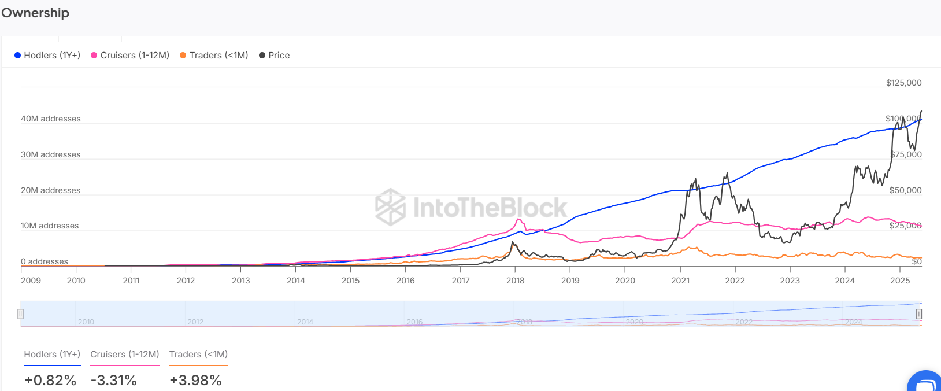Viewport: 941px width, 391px height.
Task: Click the blue Hodlers legend dot
Action: pos(18,56)
